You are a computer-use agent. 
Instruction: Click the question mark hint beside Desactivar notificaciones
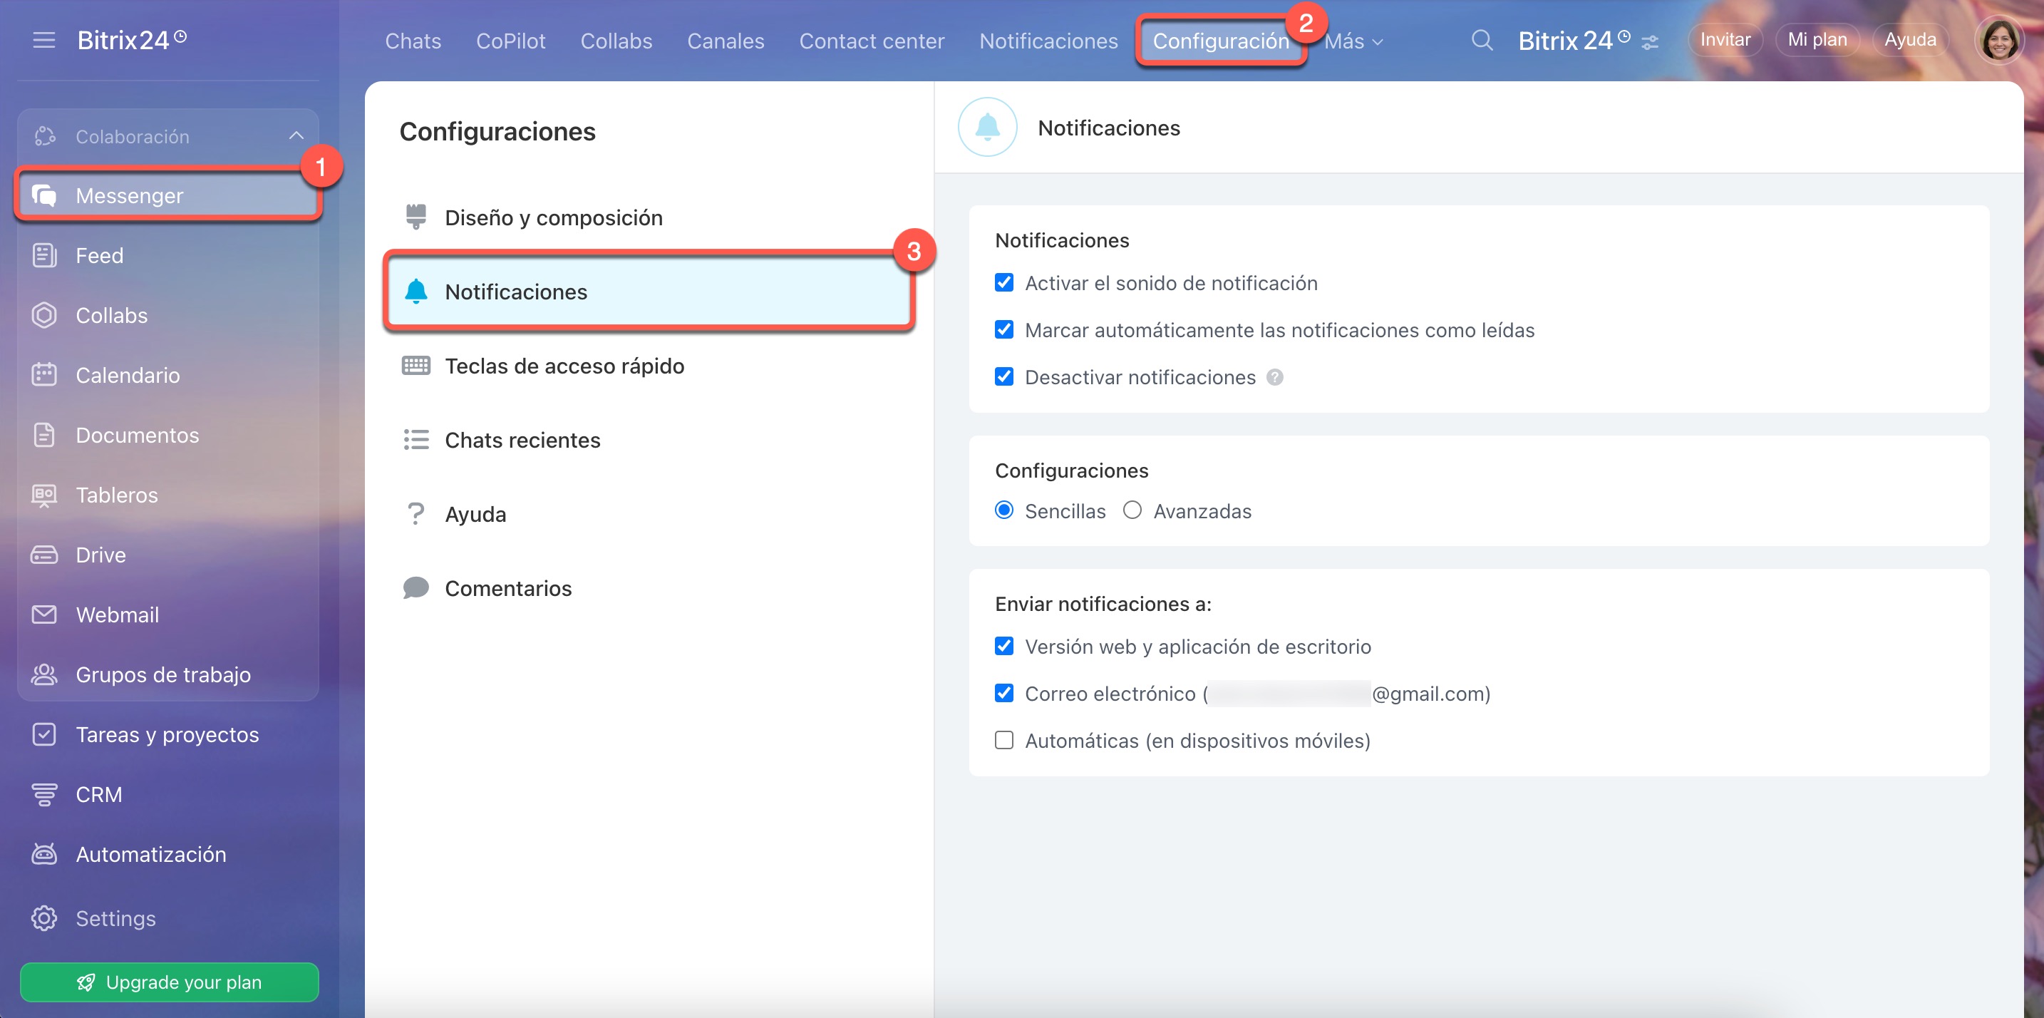coord(1275,377)
